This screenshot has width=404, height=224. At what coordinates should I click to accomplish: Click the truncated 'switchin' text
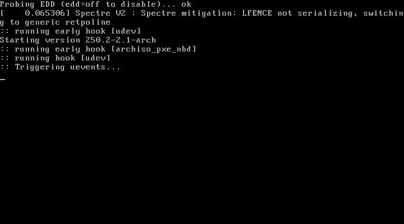tap(383, 13)
